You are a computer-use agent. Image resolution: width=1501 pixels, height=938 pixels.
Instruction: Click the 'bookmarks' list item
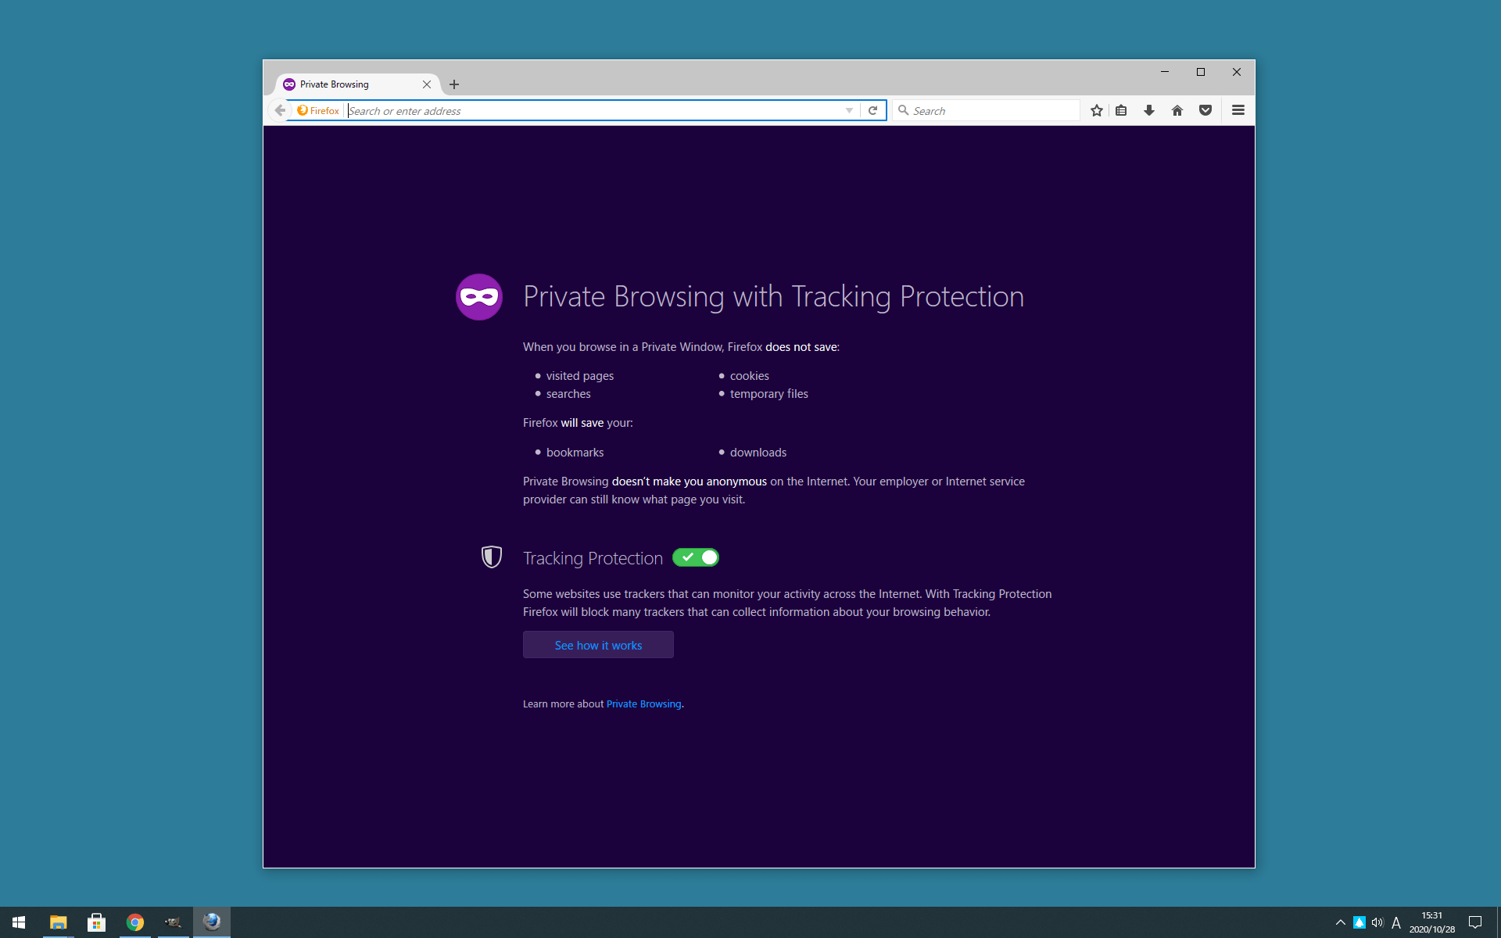coord(575,453)
